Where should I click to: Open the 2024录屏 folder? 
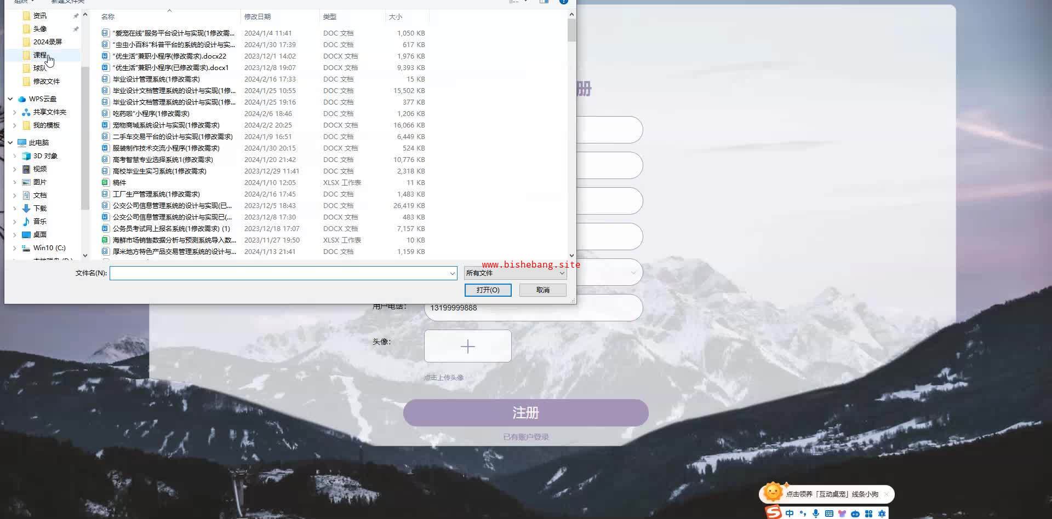coord(48,42)
